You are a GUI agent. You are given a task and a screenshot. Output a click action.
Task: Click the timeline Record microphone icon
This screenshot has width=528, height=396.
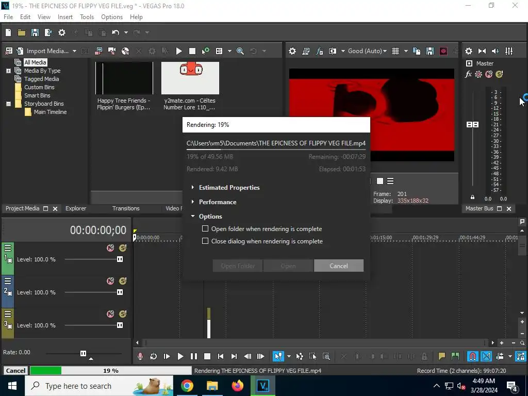140,356
